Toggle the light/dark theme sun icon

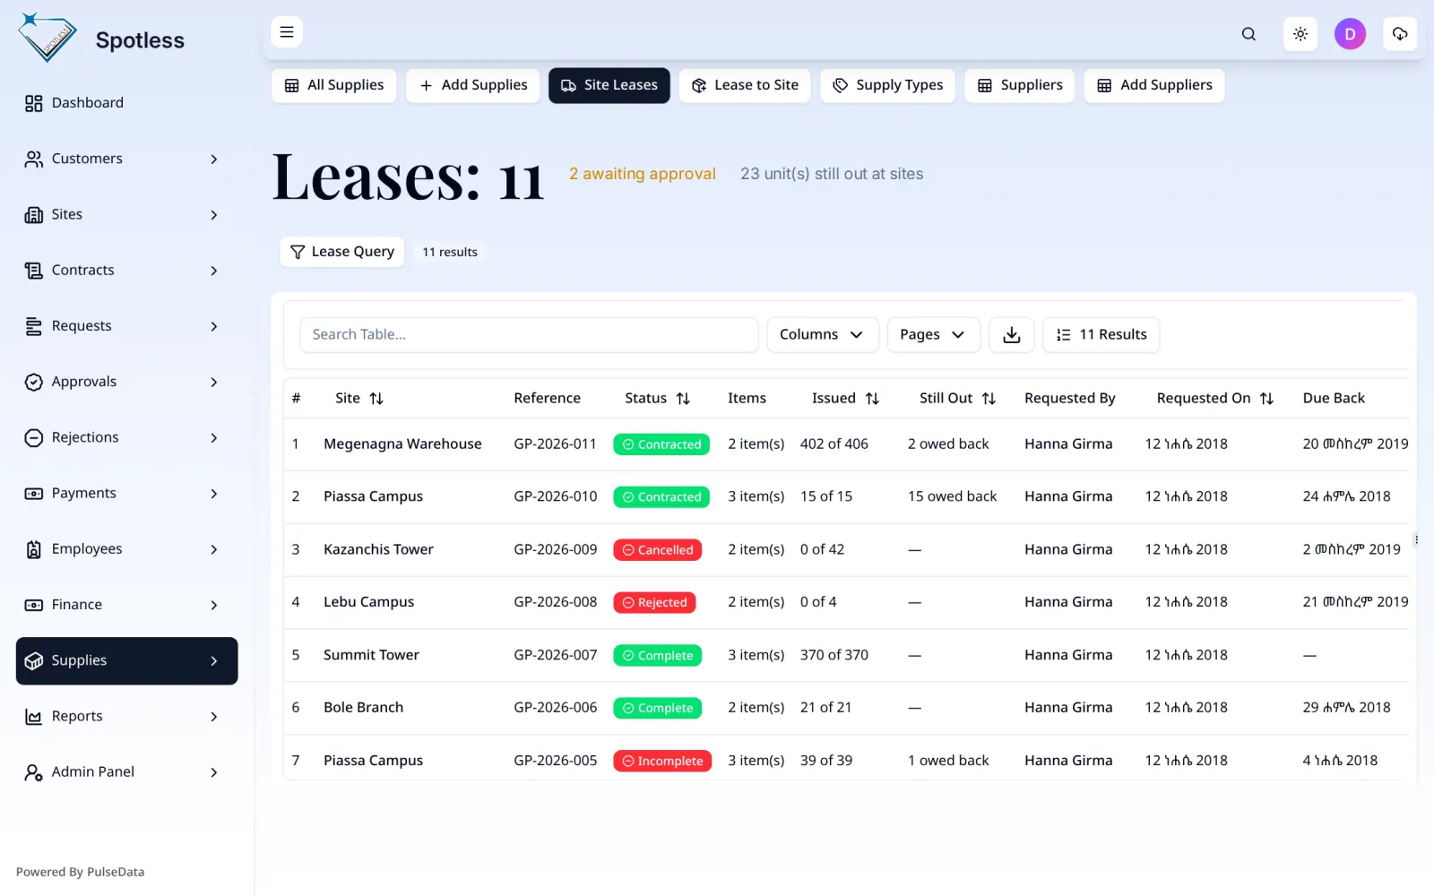click(1300, 34)
